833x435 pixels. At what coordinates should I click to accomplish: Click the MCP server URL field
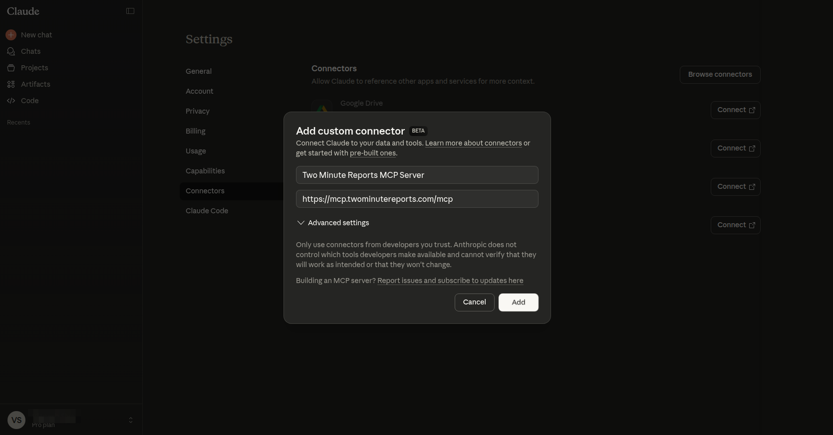pyautogui.click(x=417, y=199)
